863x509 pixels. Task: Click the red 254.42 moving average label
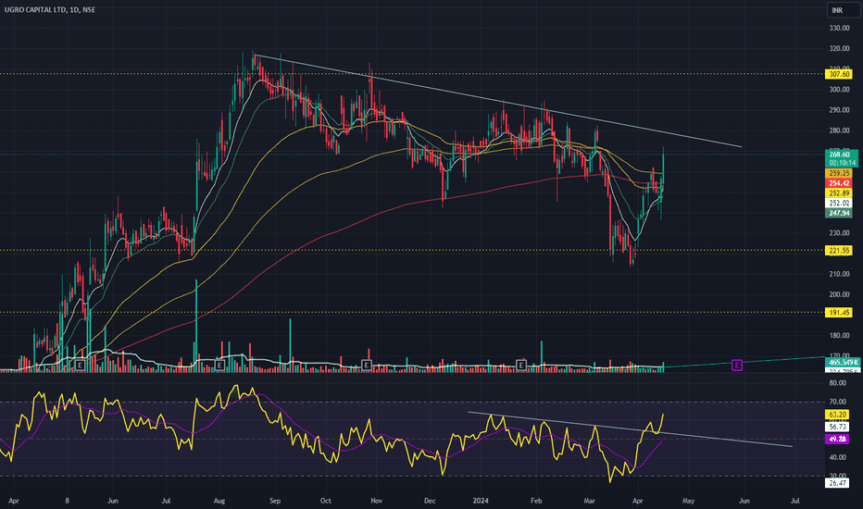pyautogui.click(x=839, y=183)
